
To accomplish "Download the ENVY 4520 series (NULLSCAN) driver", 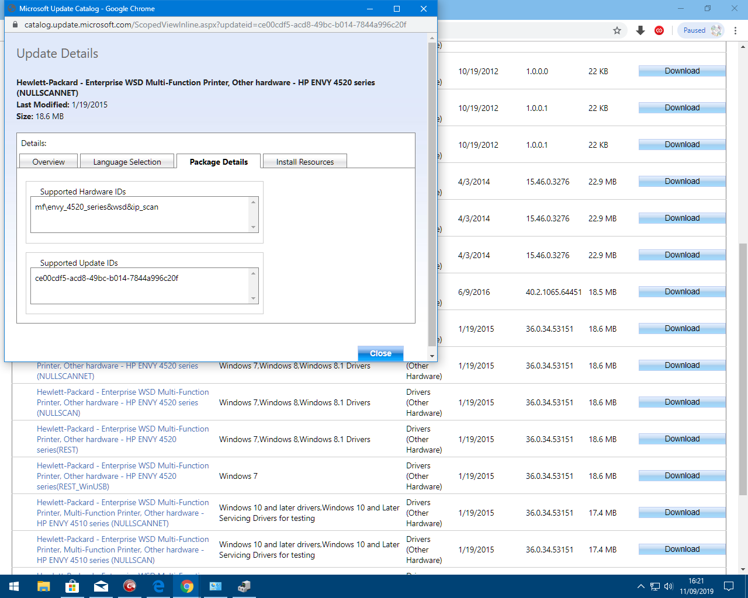I will 682,402.
